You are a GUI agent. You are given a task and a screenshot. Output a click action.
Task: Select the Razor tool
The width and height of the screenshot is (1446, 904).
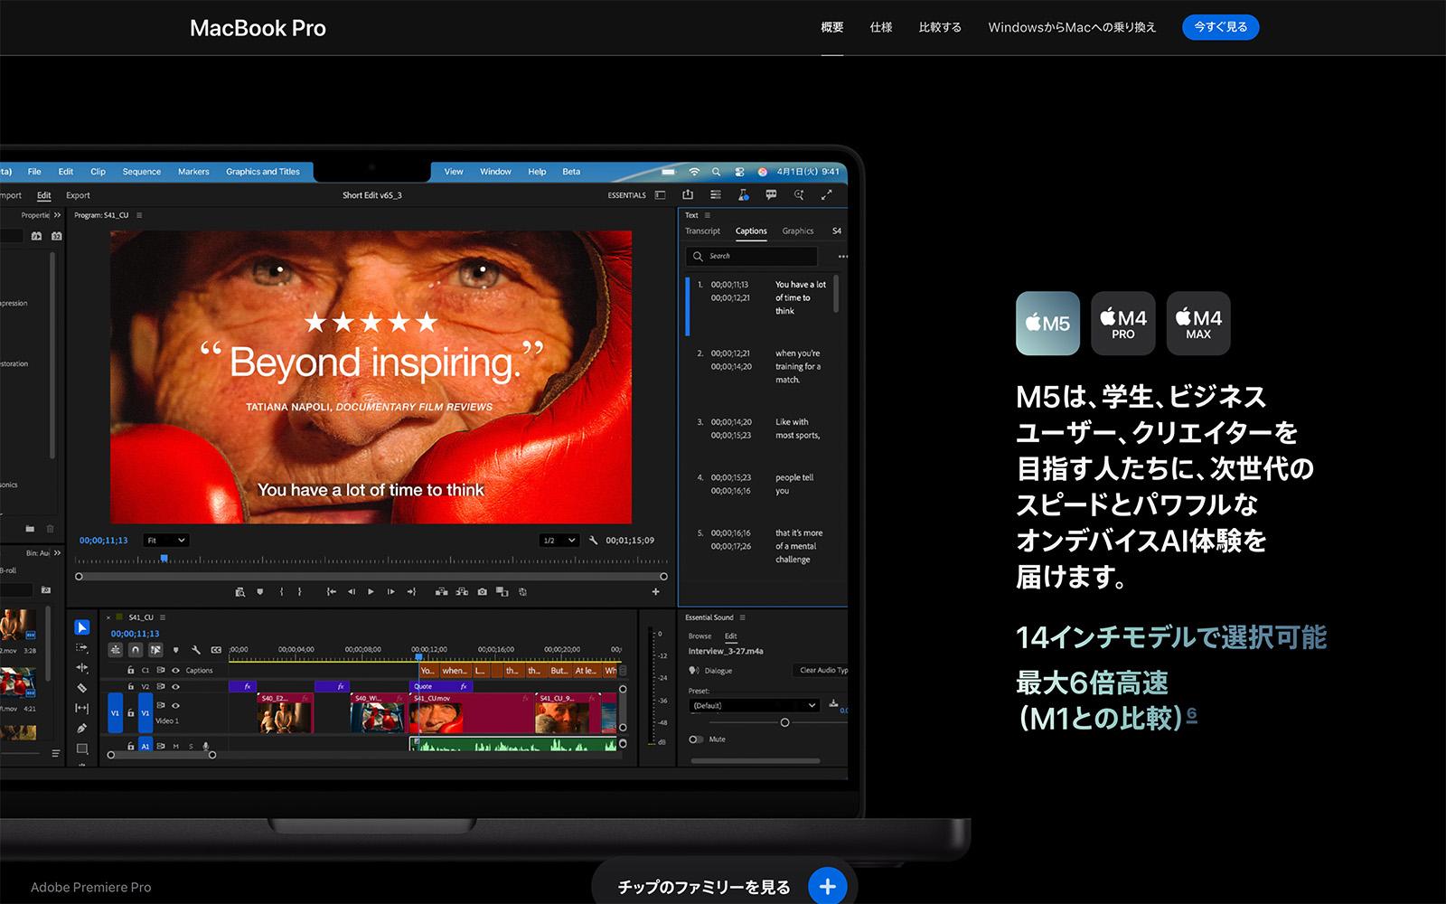click(x=82, y=688)
